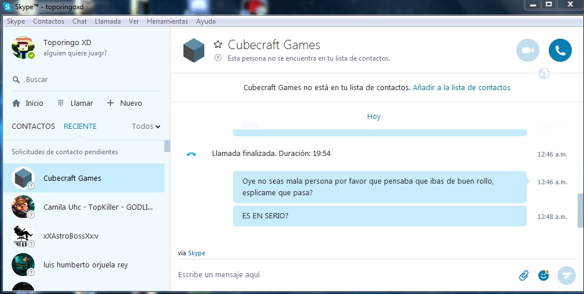Select Camila Uhc - TopKiller conversation name
584x294 pixels.
tap(98, 207)
